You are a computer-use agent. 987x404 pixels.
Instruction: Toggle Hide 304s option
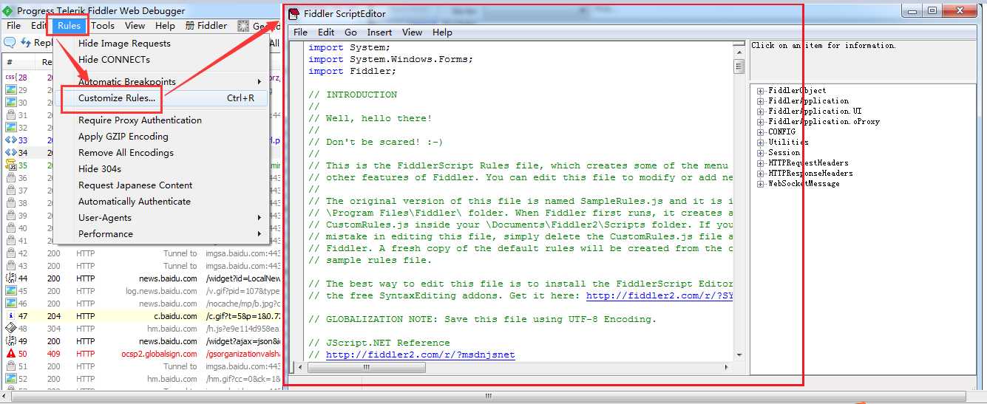[x=100, y=169]
